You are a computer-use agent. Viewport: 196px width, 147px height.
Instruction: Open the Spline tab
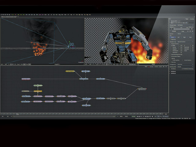click(160, 67)
